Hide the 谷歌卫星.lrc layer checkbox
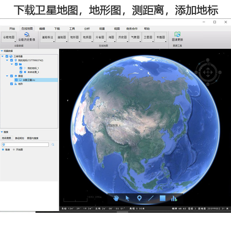The image size is (231, 231). click(x=16, y=80)
